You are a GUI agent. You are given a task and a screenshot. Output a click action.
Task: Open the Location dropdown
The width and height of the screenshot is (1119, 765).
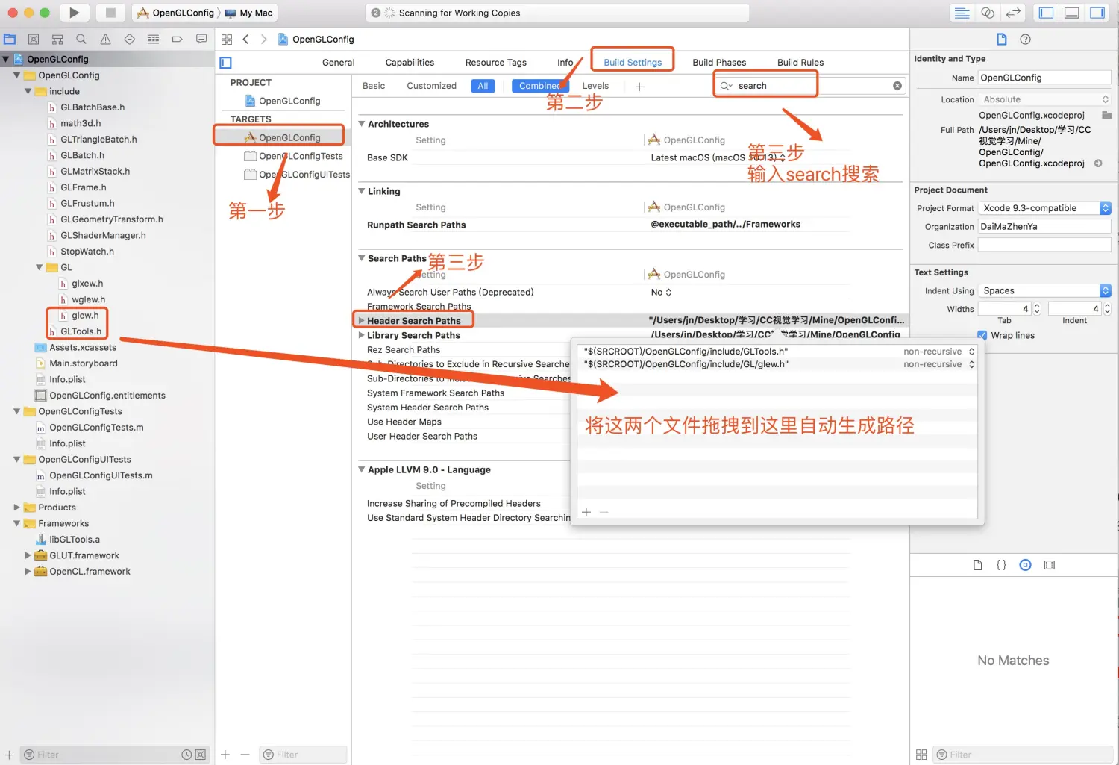coord(1045,99)
